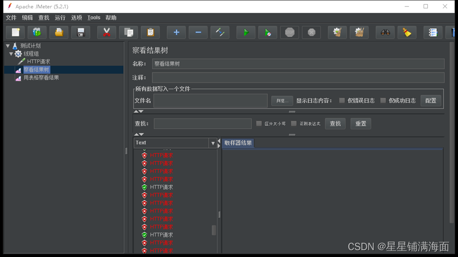
Task: Click the Shutdown threads icon
Action: pyautogui.click(x=311, y=32)
